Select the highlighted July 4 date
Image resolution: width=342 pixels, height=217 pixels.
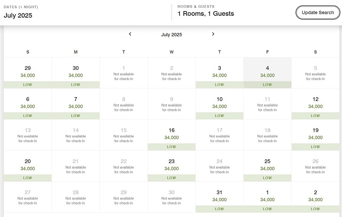tap(268, 73)
